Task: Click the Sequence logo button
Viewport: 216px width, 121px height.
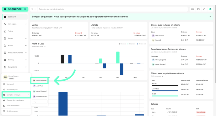Action: coord(15,9)
